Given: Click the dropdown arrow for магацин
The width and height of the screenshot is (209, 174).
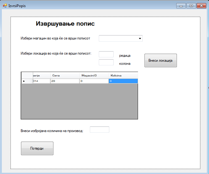Looking at the screenshot, I should (140, 39).
